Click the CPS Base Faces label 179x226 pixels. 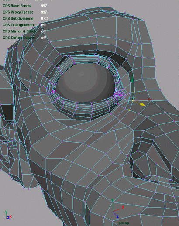tap(17, 6)
